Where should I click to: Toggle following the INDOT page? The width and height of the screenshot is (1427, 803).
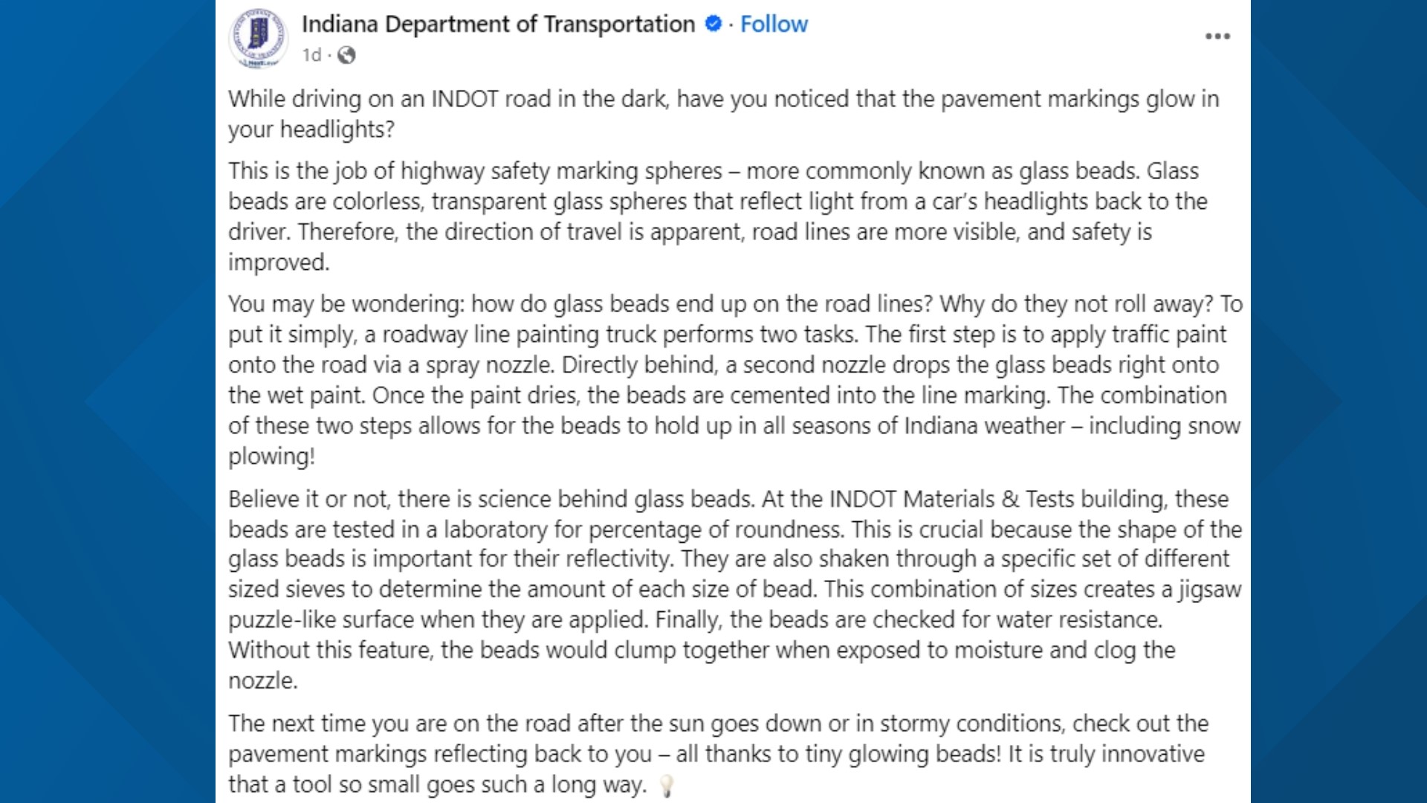(773, 24)
